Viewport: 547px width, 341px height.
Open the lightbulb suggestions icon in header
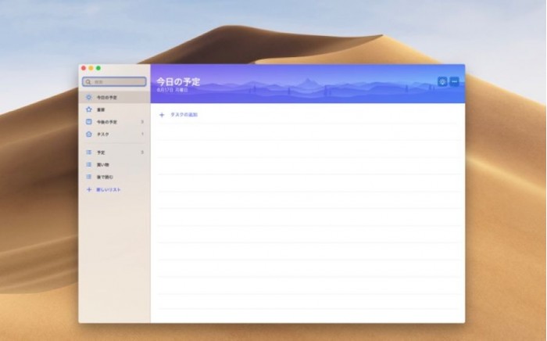[x=443, y=81]
